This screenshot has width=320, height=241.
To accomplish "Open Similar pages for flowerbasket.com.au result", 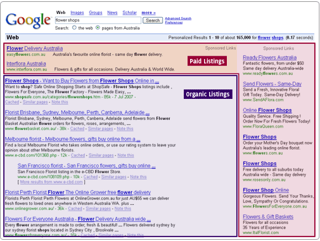I will [101, 129].
